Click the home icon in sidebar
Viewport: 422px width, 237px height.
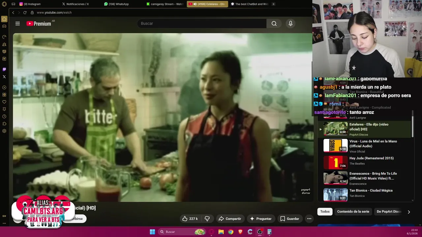(x=4, y=19)
